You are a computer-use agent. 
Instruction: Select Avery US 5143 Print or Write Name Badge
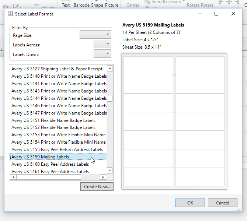pos(58,91)
